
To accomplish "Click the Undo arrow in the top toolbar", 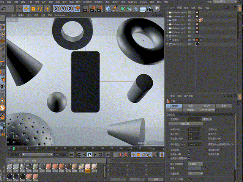I will coord(4,9).
